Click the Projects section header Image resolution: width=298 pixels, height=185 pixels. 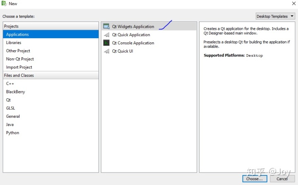[51, 26]
